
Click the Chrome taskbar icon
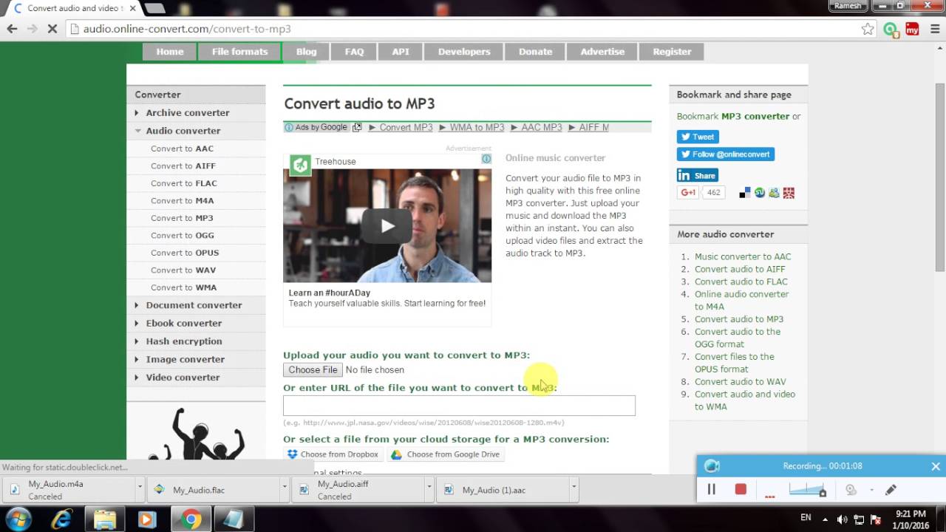[190, 519]
